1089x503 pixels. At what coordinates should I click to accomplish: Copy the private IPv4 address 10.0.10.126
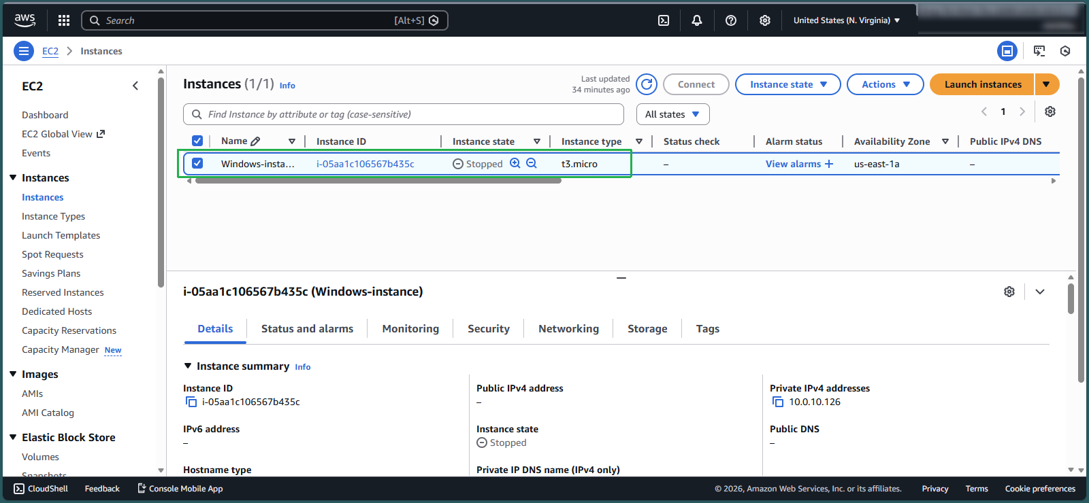(x=778, y=402)
